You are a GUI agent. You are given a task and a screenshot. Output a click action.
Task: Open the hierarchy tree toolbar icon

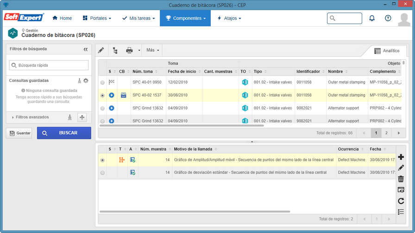(115, 50)
